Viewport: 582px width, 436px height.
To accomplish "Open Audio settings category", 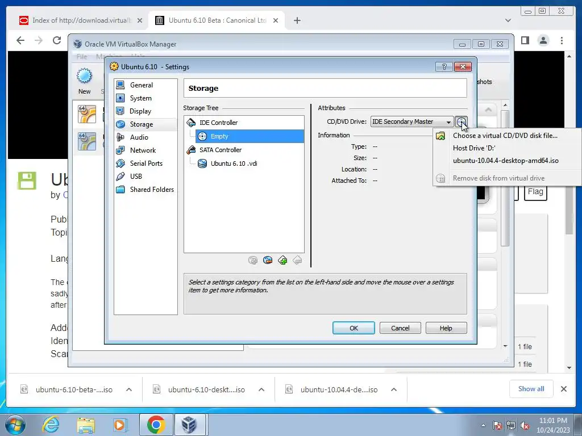I will 145,137.
